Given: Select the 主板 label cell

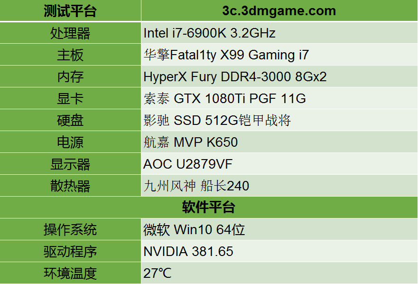Looking at the screenshot, I should point(70,55).
